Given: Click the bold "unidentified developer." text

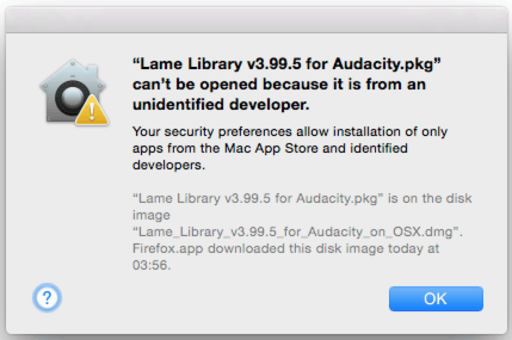Looking at the screenshot, I should [x=221, y=105].
